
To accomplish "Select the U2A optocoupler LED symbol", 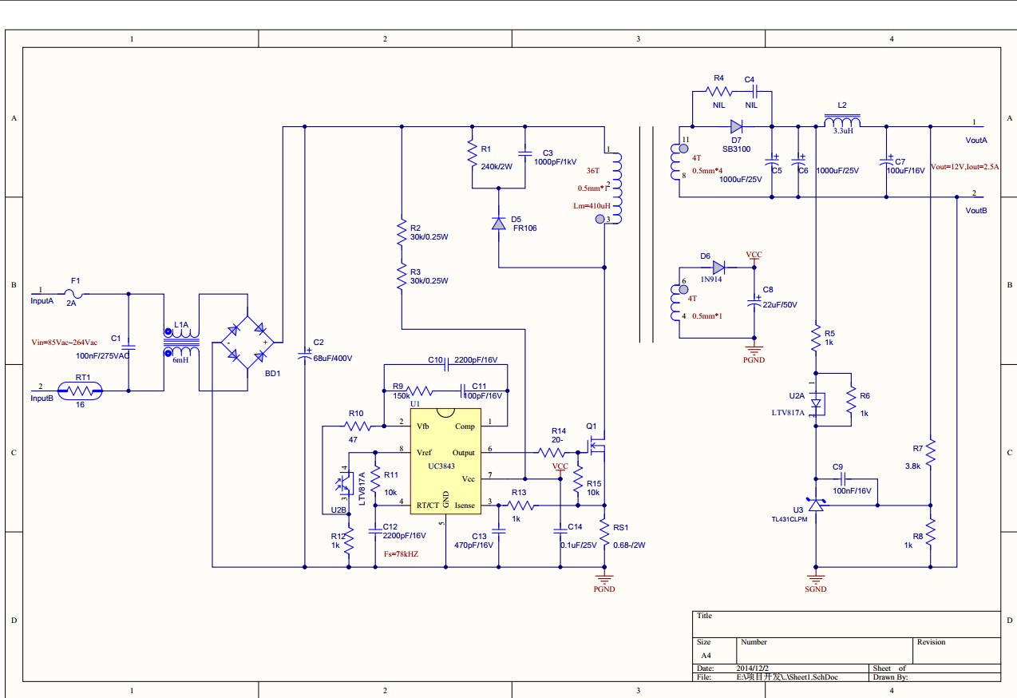I will tap(818, 403).
